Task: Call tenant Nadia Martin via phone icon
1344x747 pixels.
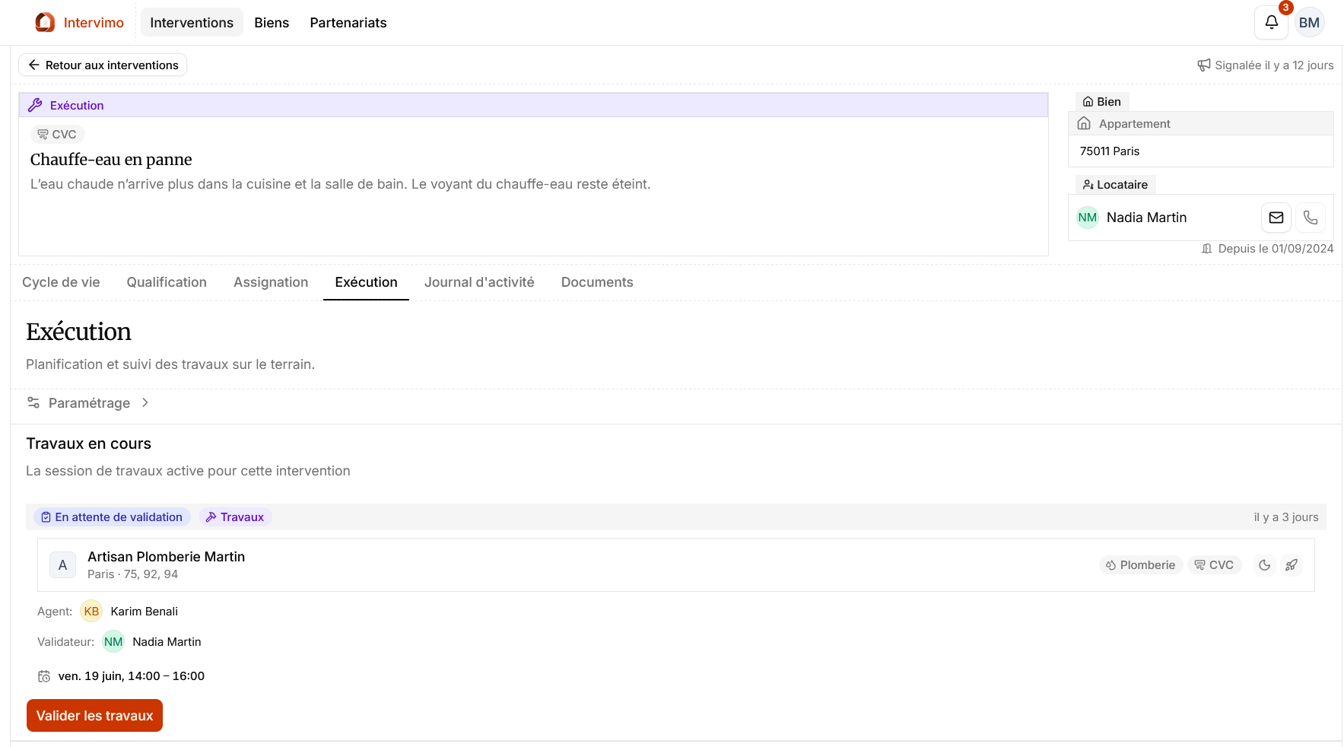Action: (1311, 218)
